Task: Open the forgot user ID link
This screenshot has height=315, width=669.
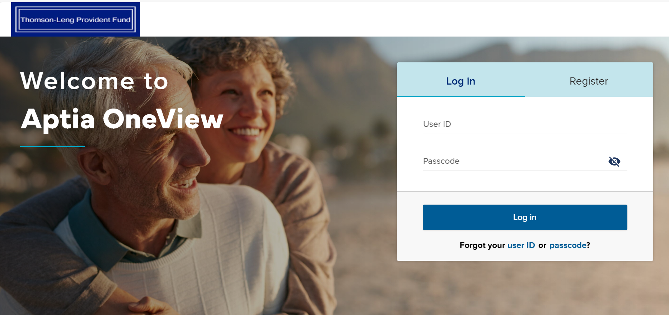Action: pyautogui.click(x=521, y=245)
